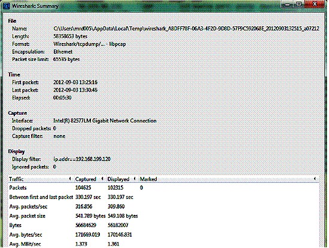Click the Between first and last packet row label
The height and width of the screenshot is (248, 329).
(41, 197)
